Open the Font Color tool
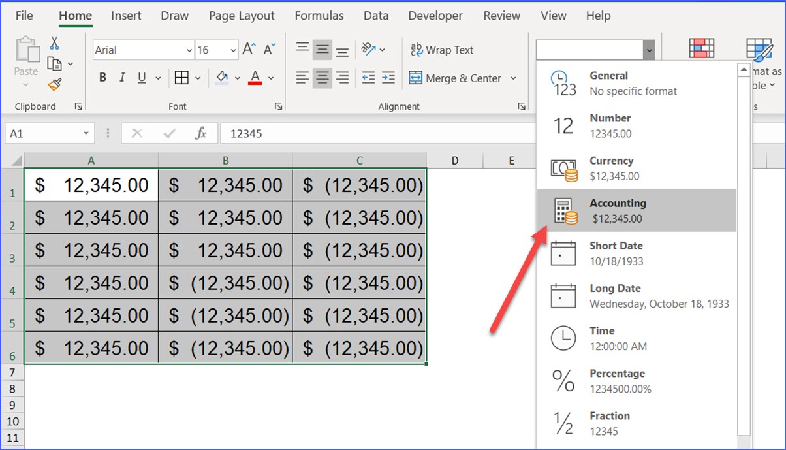Viewport: 786px width, 450px height. [x=255, y=77]
